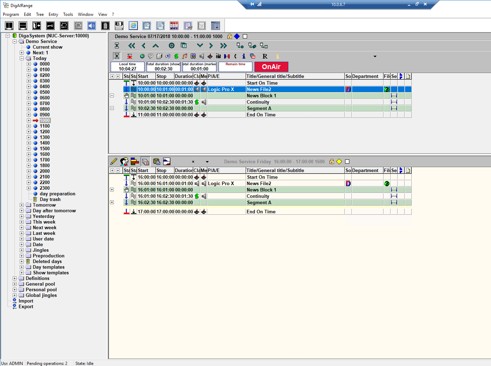Screen dimensions: 491x366
Task: Click the clipboard paste icon in lower pane
Action: click(x=156, y=161)
